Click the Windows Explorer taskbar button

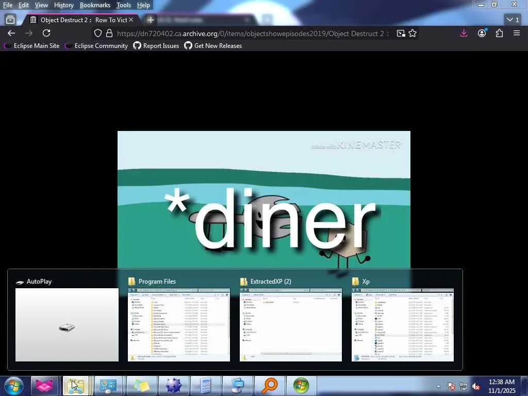click(76, 386)
